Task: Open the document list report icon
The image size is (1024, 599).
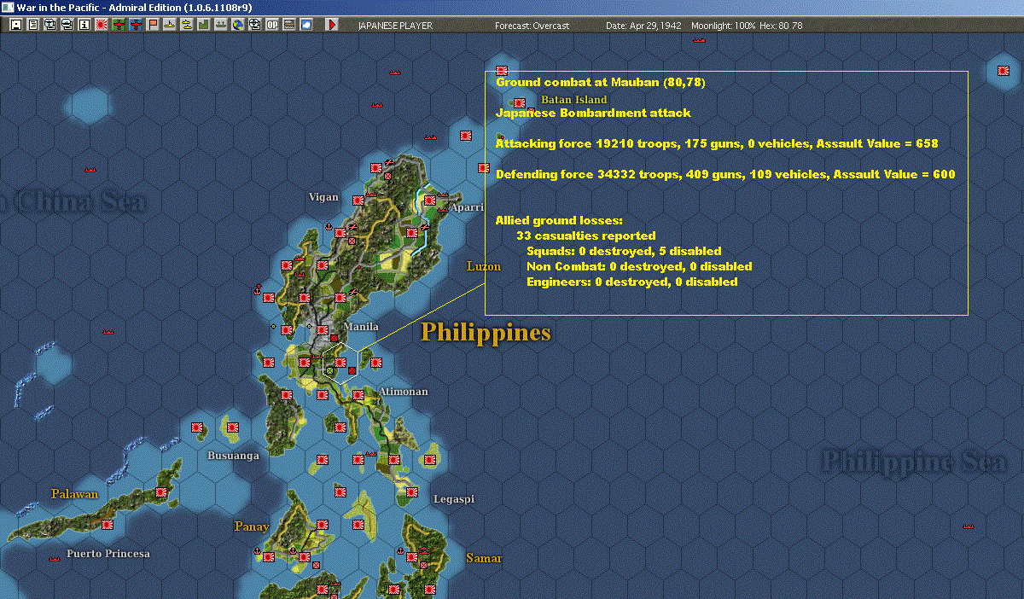Action: [x=33, y=26]
